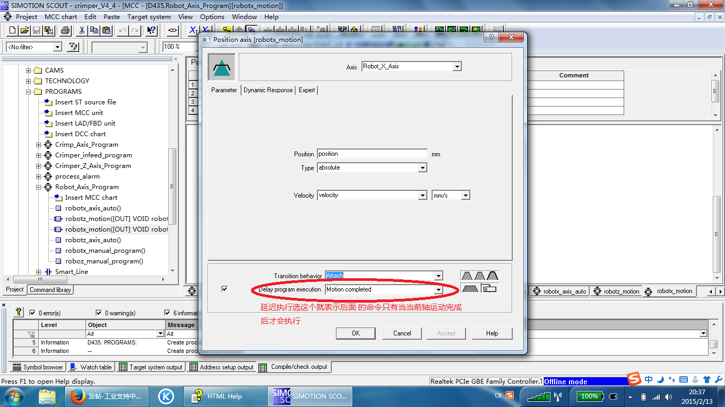
Task: Click the chain link toolbar icon
Action: pyautogui.click(x=173, y=31)
